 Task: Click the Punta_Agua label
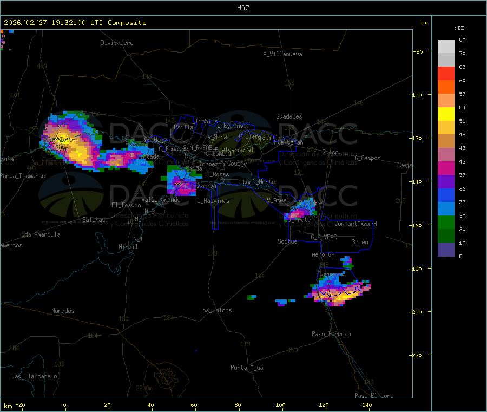click(247, 368)
